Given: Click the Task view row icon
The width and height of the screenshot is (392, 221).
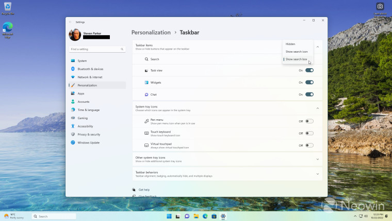Looking at the screenshot, I should click(146, 71).
